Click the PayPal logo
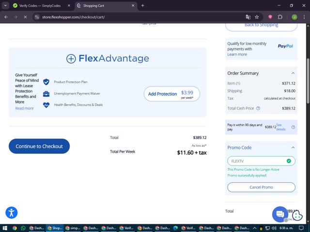This screenshot has height=232, width=310. pos(285,46)
